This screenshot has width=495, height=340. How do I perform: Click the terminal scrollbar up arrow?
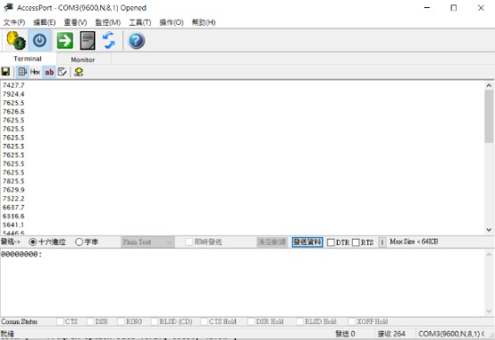489,85
